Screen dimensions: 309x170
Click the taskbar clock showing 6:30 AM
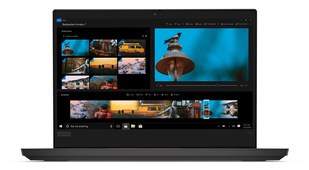(247, 126)
